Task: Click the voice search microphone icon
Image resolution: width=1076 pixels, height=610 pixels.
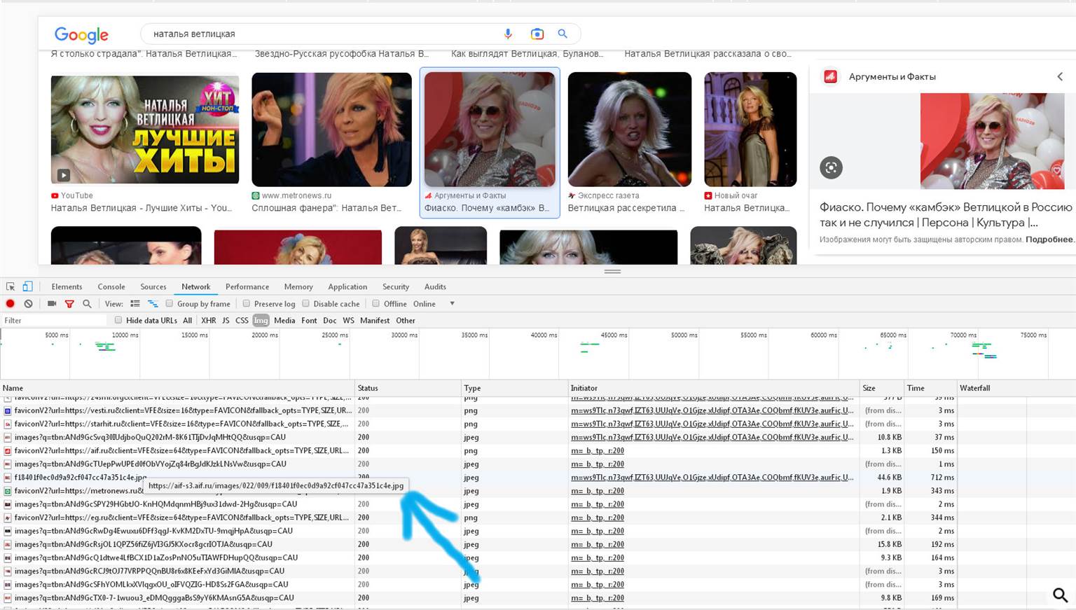Action: pyautogui.click(x=508, y=34)
